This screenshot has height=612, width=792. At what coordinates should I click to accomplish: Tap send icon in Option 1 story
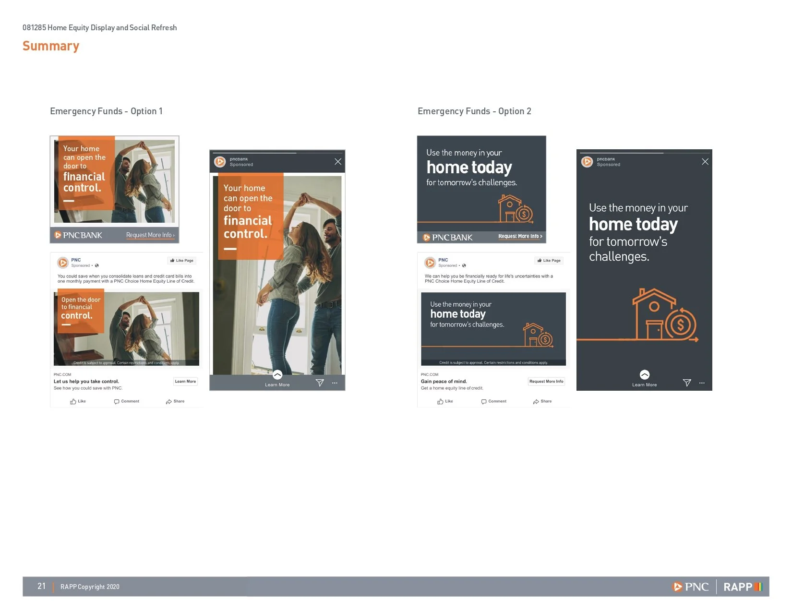pyautogui.click(x=320, y=383)
